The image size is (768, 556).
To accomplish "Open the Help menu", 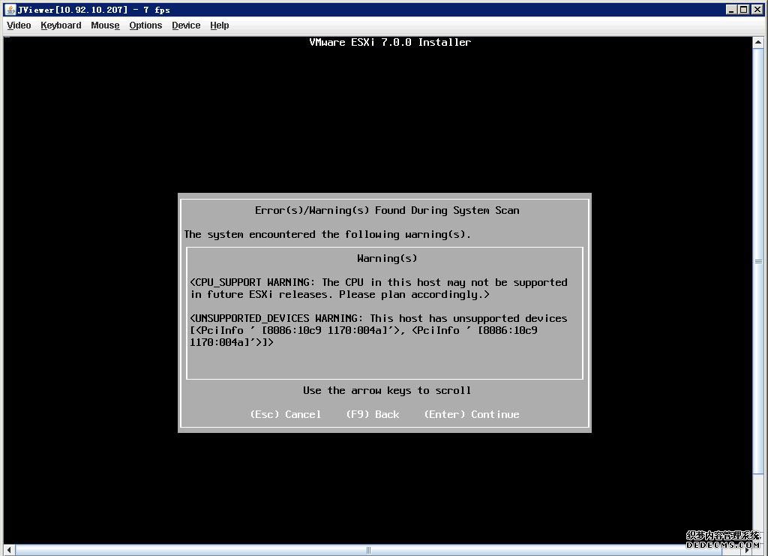I will 219,25.
